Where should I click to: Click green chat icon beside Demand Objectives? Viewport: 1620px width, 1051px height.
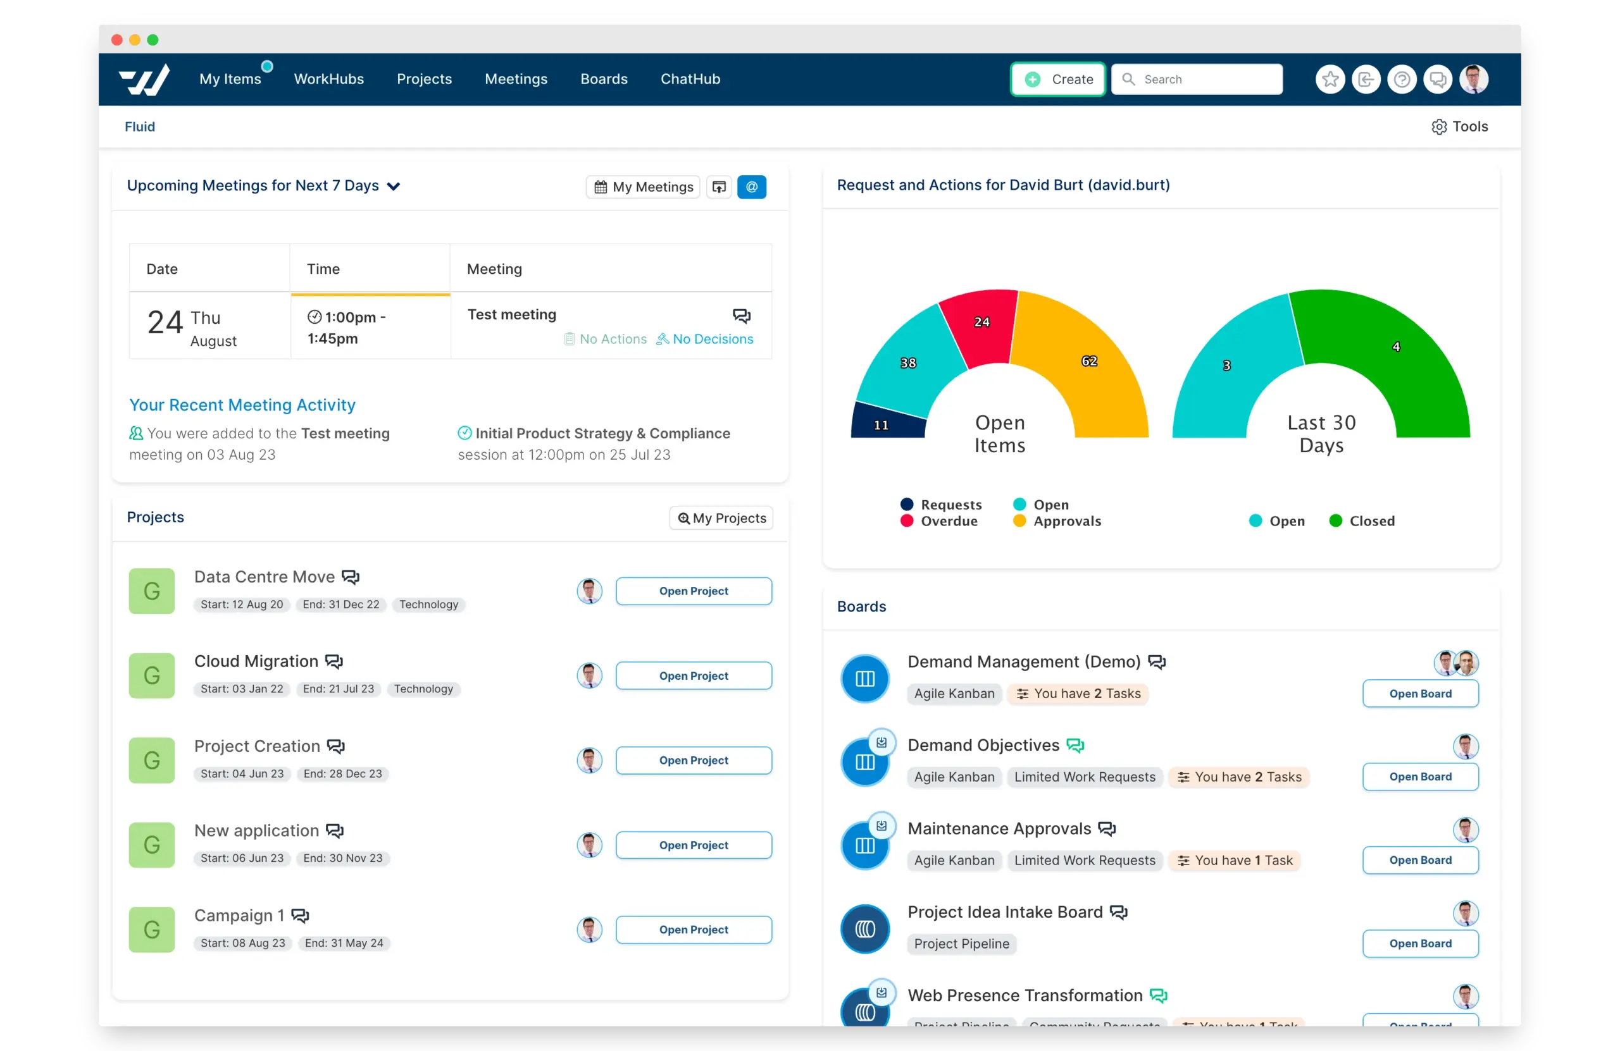click(x=1075, y=746)
